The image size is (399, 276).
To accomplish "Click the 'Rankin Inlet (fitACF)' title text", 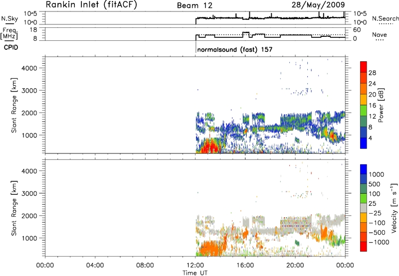I will 91,5.
